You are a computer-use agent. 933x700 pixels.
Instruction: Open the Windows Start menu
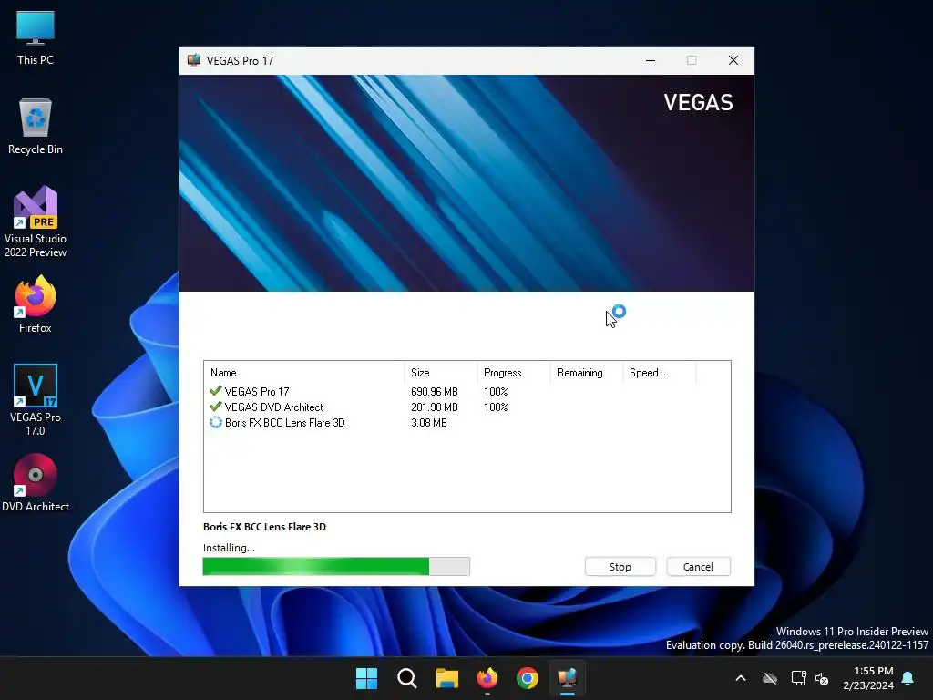366,678
